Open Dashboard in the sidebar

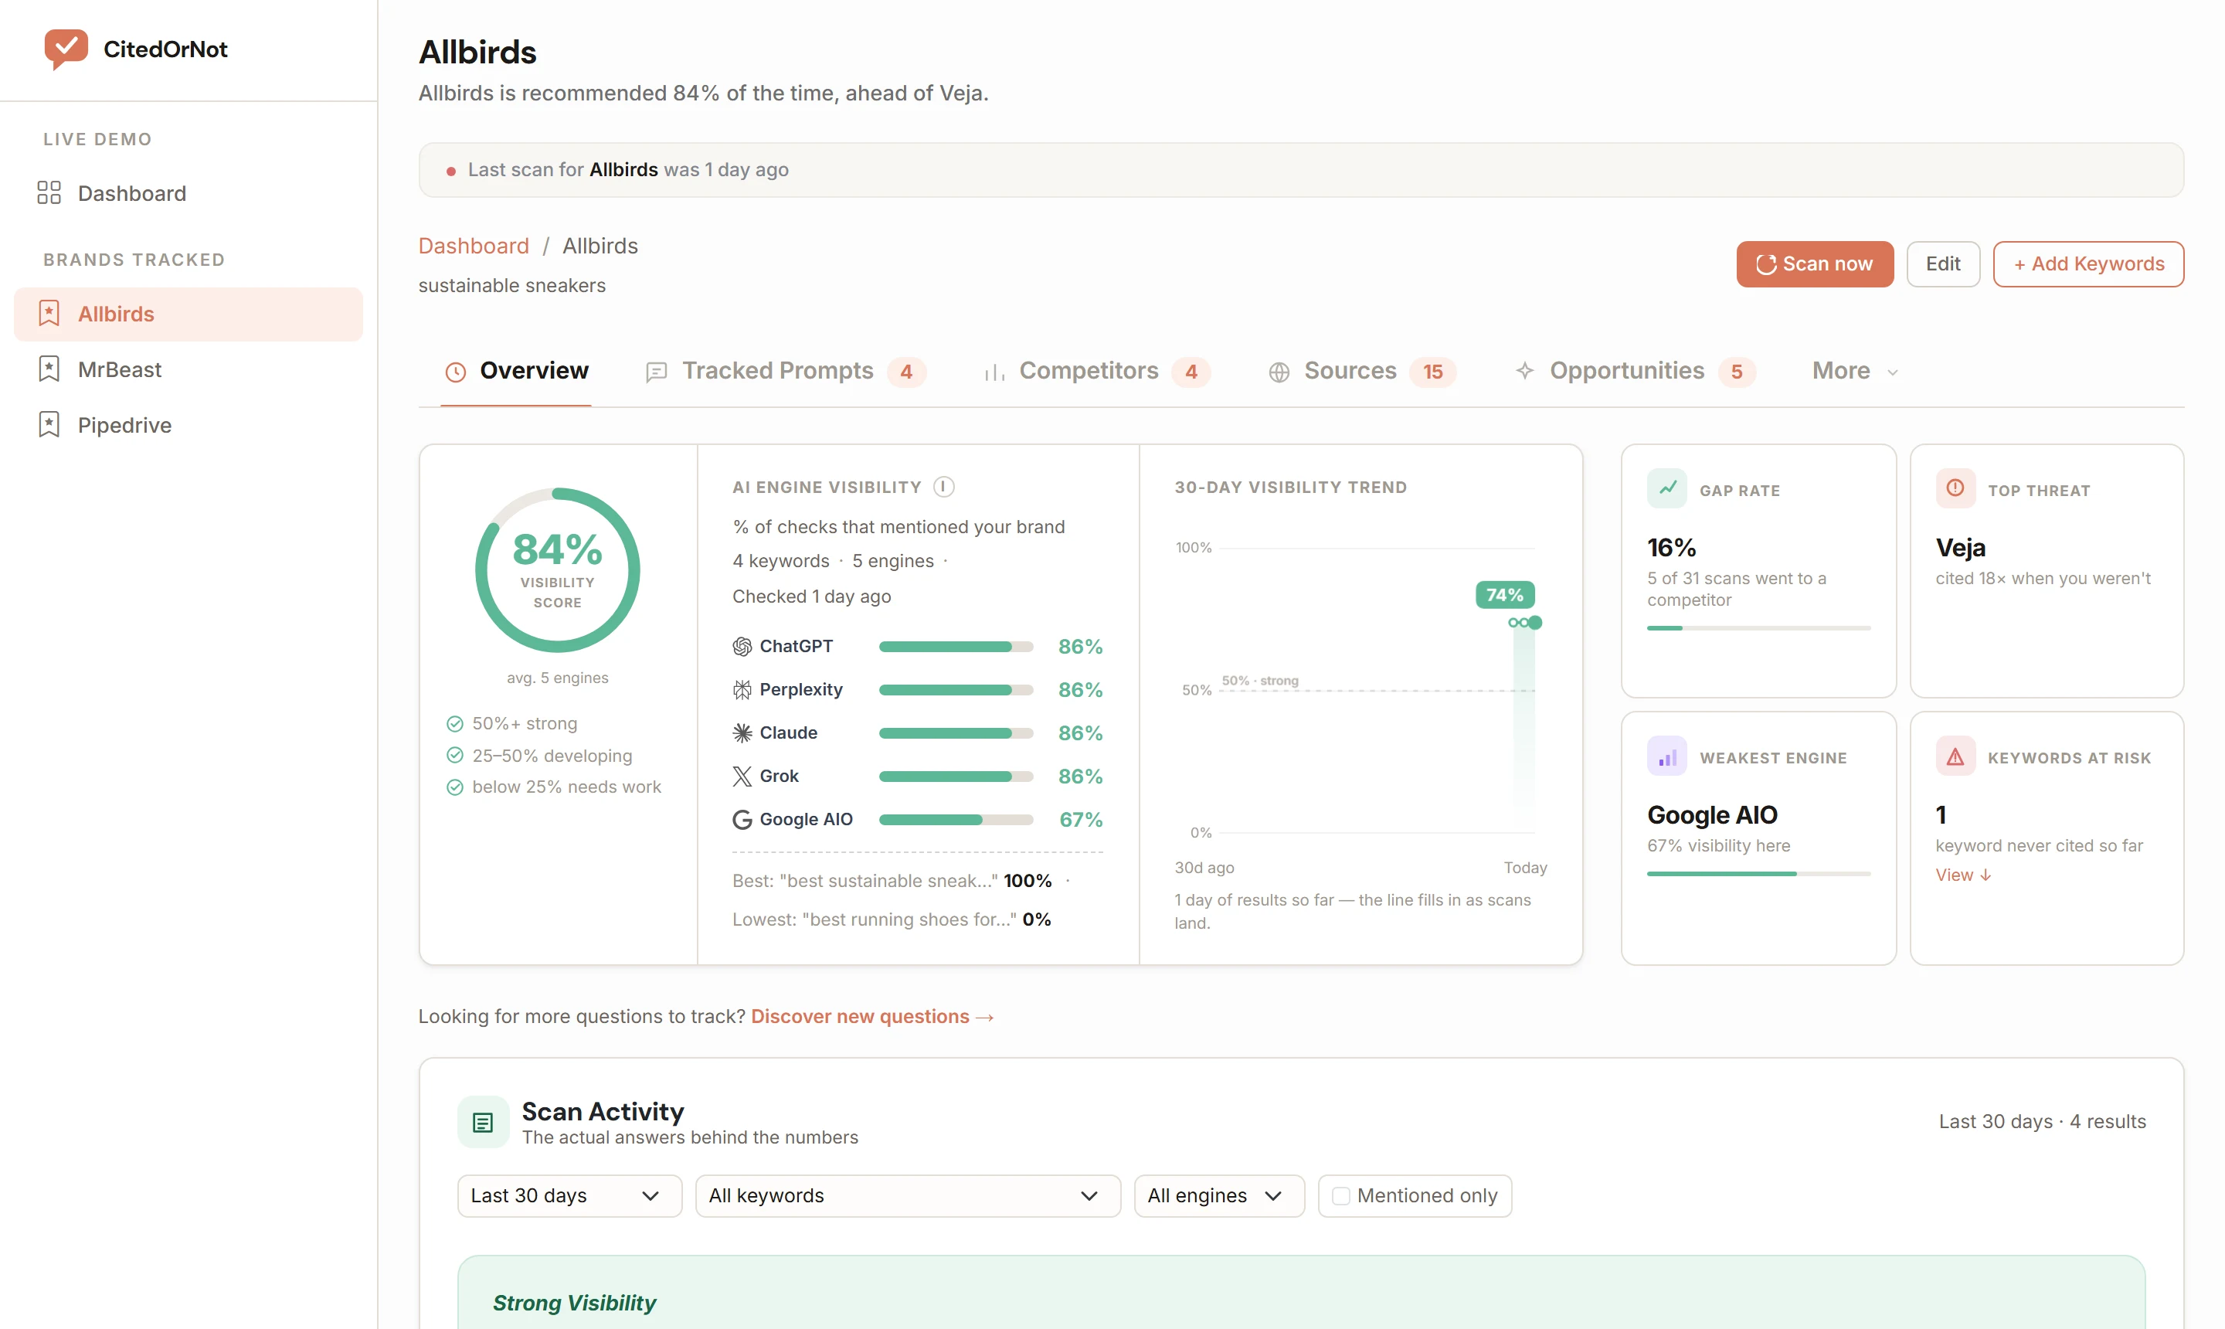pos(188,193)
